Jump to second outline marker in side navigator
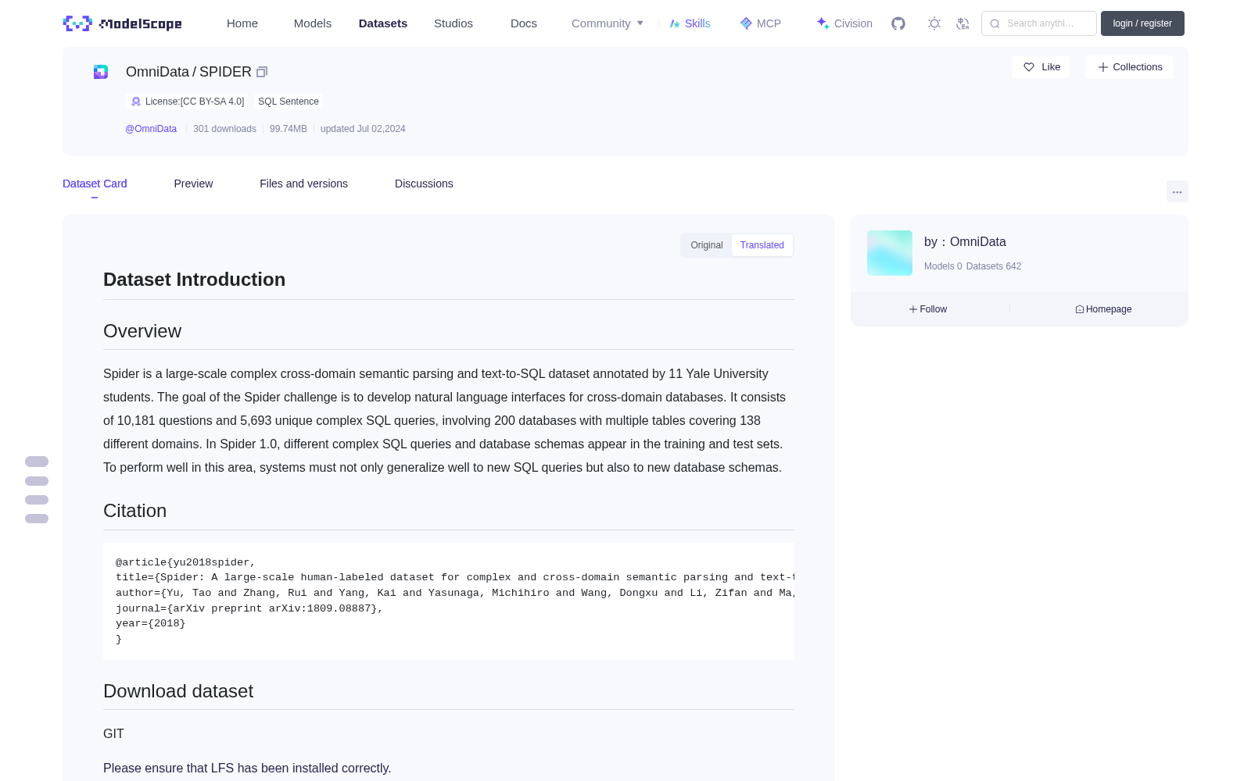 pos(37,481)
